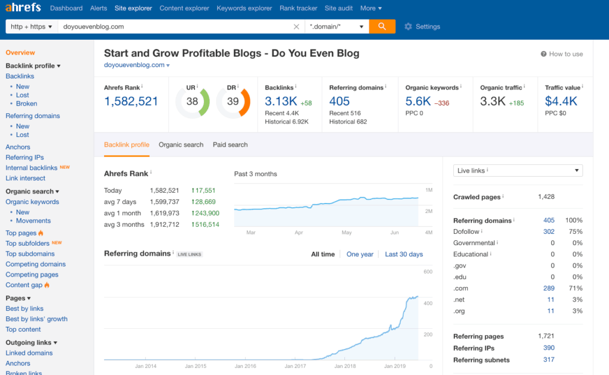Click the "1,428" crawled pages value
Screen dimensions: 609x375
point(546,197)
